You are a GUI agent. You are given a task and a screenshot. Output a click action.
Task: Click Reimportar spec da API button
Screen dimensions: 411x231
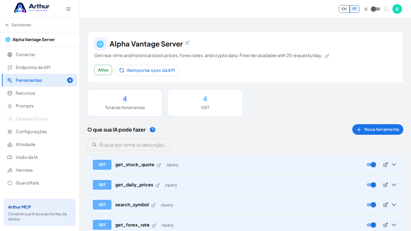(147, 70)
